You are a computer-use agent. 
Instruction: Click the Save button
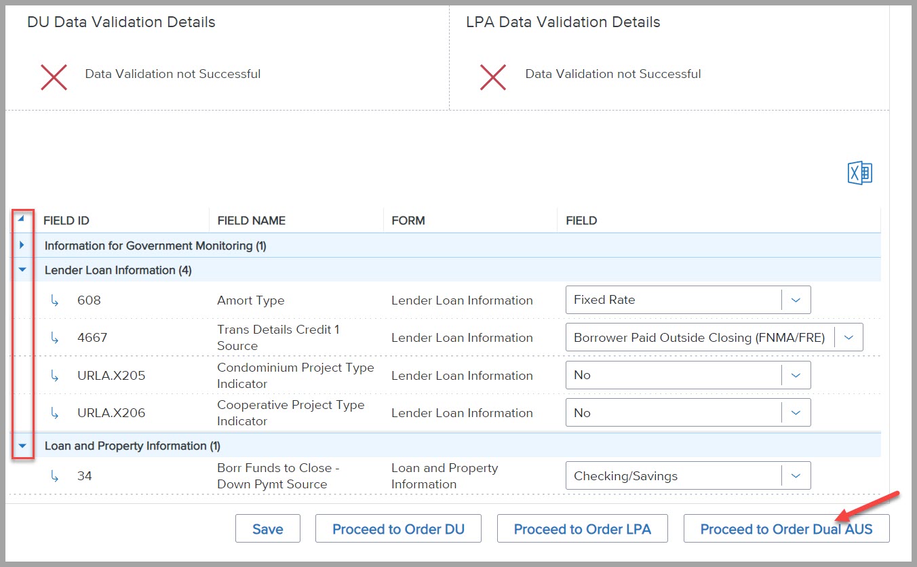[x=267, y=529]
